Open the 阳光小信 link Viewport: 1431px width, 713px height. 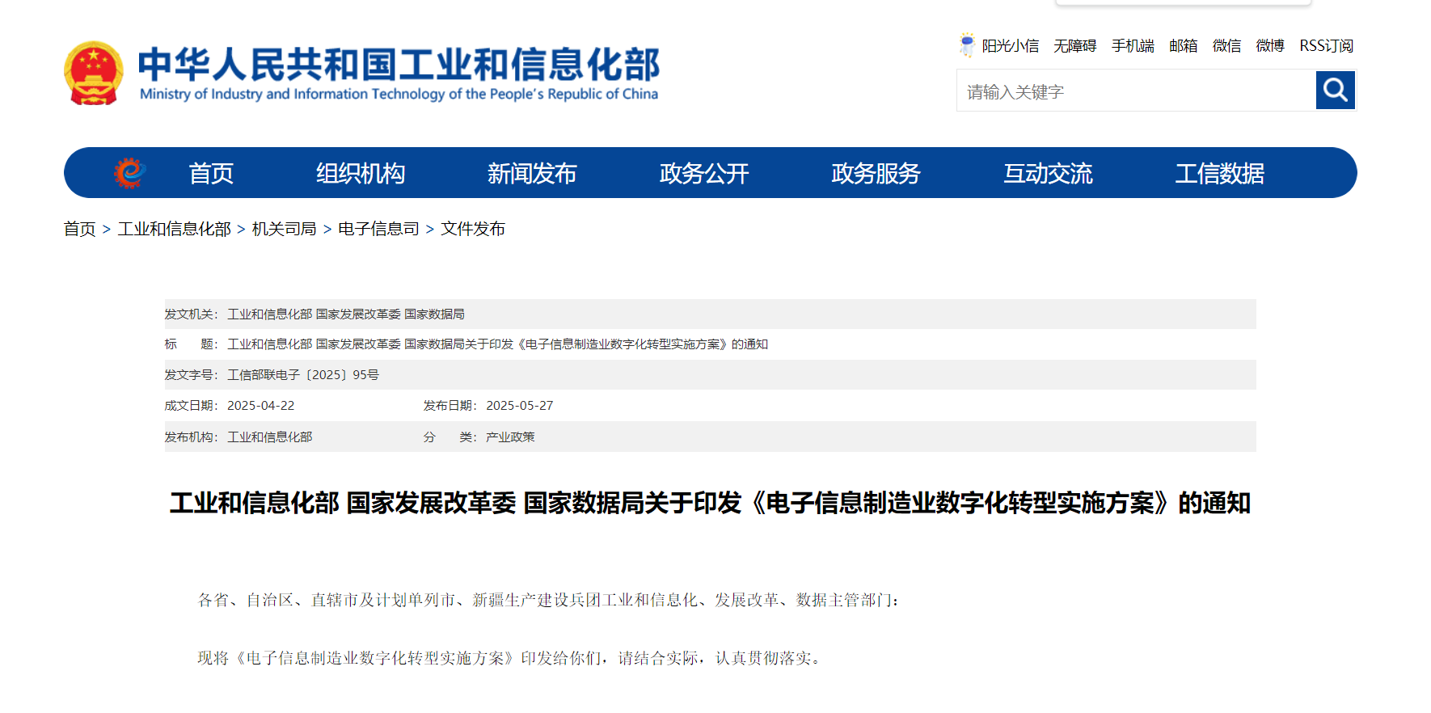[x=1011, y=46]
